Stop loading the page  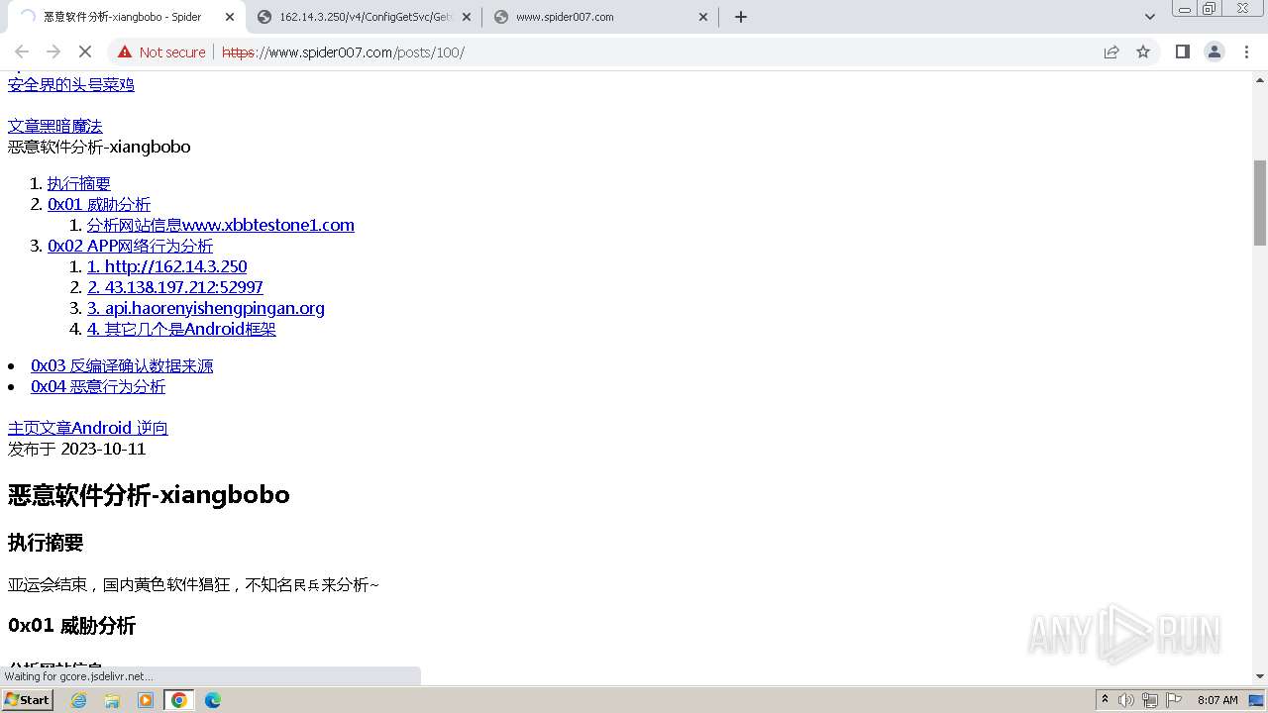(x=85, y=51)
